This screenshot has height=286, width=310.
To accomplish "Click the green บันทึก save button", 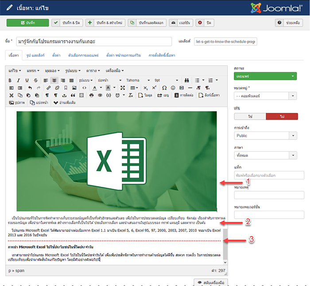I will tap(27, 23).
